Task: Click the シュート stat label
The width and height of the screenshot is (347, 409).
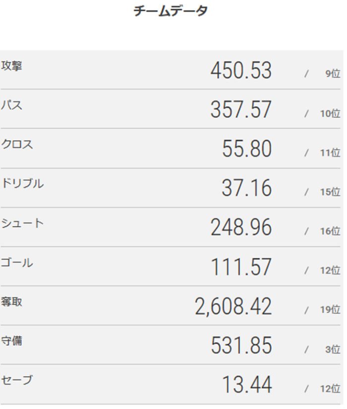Action: (22, 223)
